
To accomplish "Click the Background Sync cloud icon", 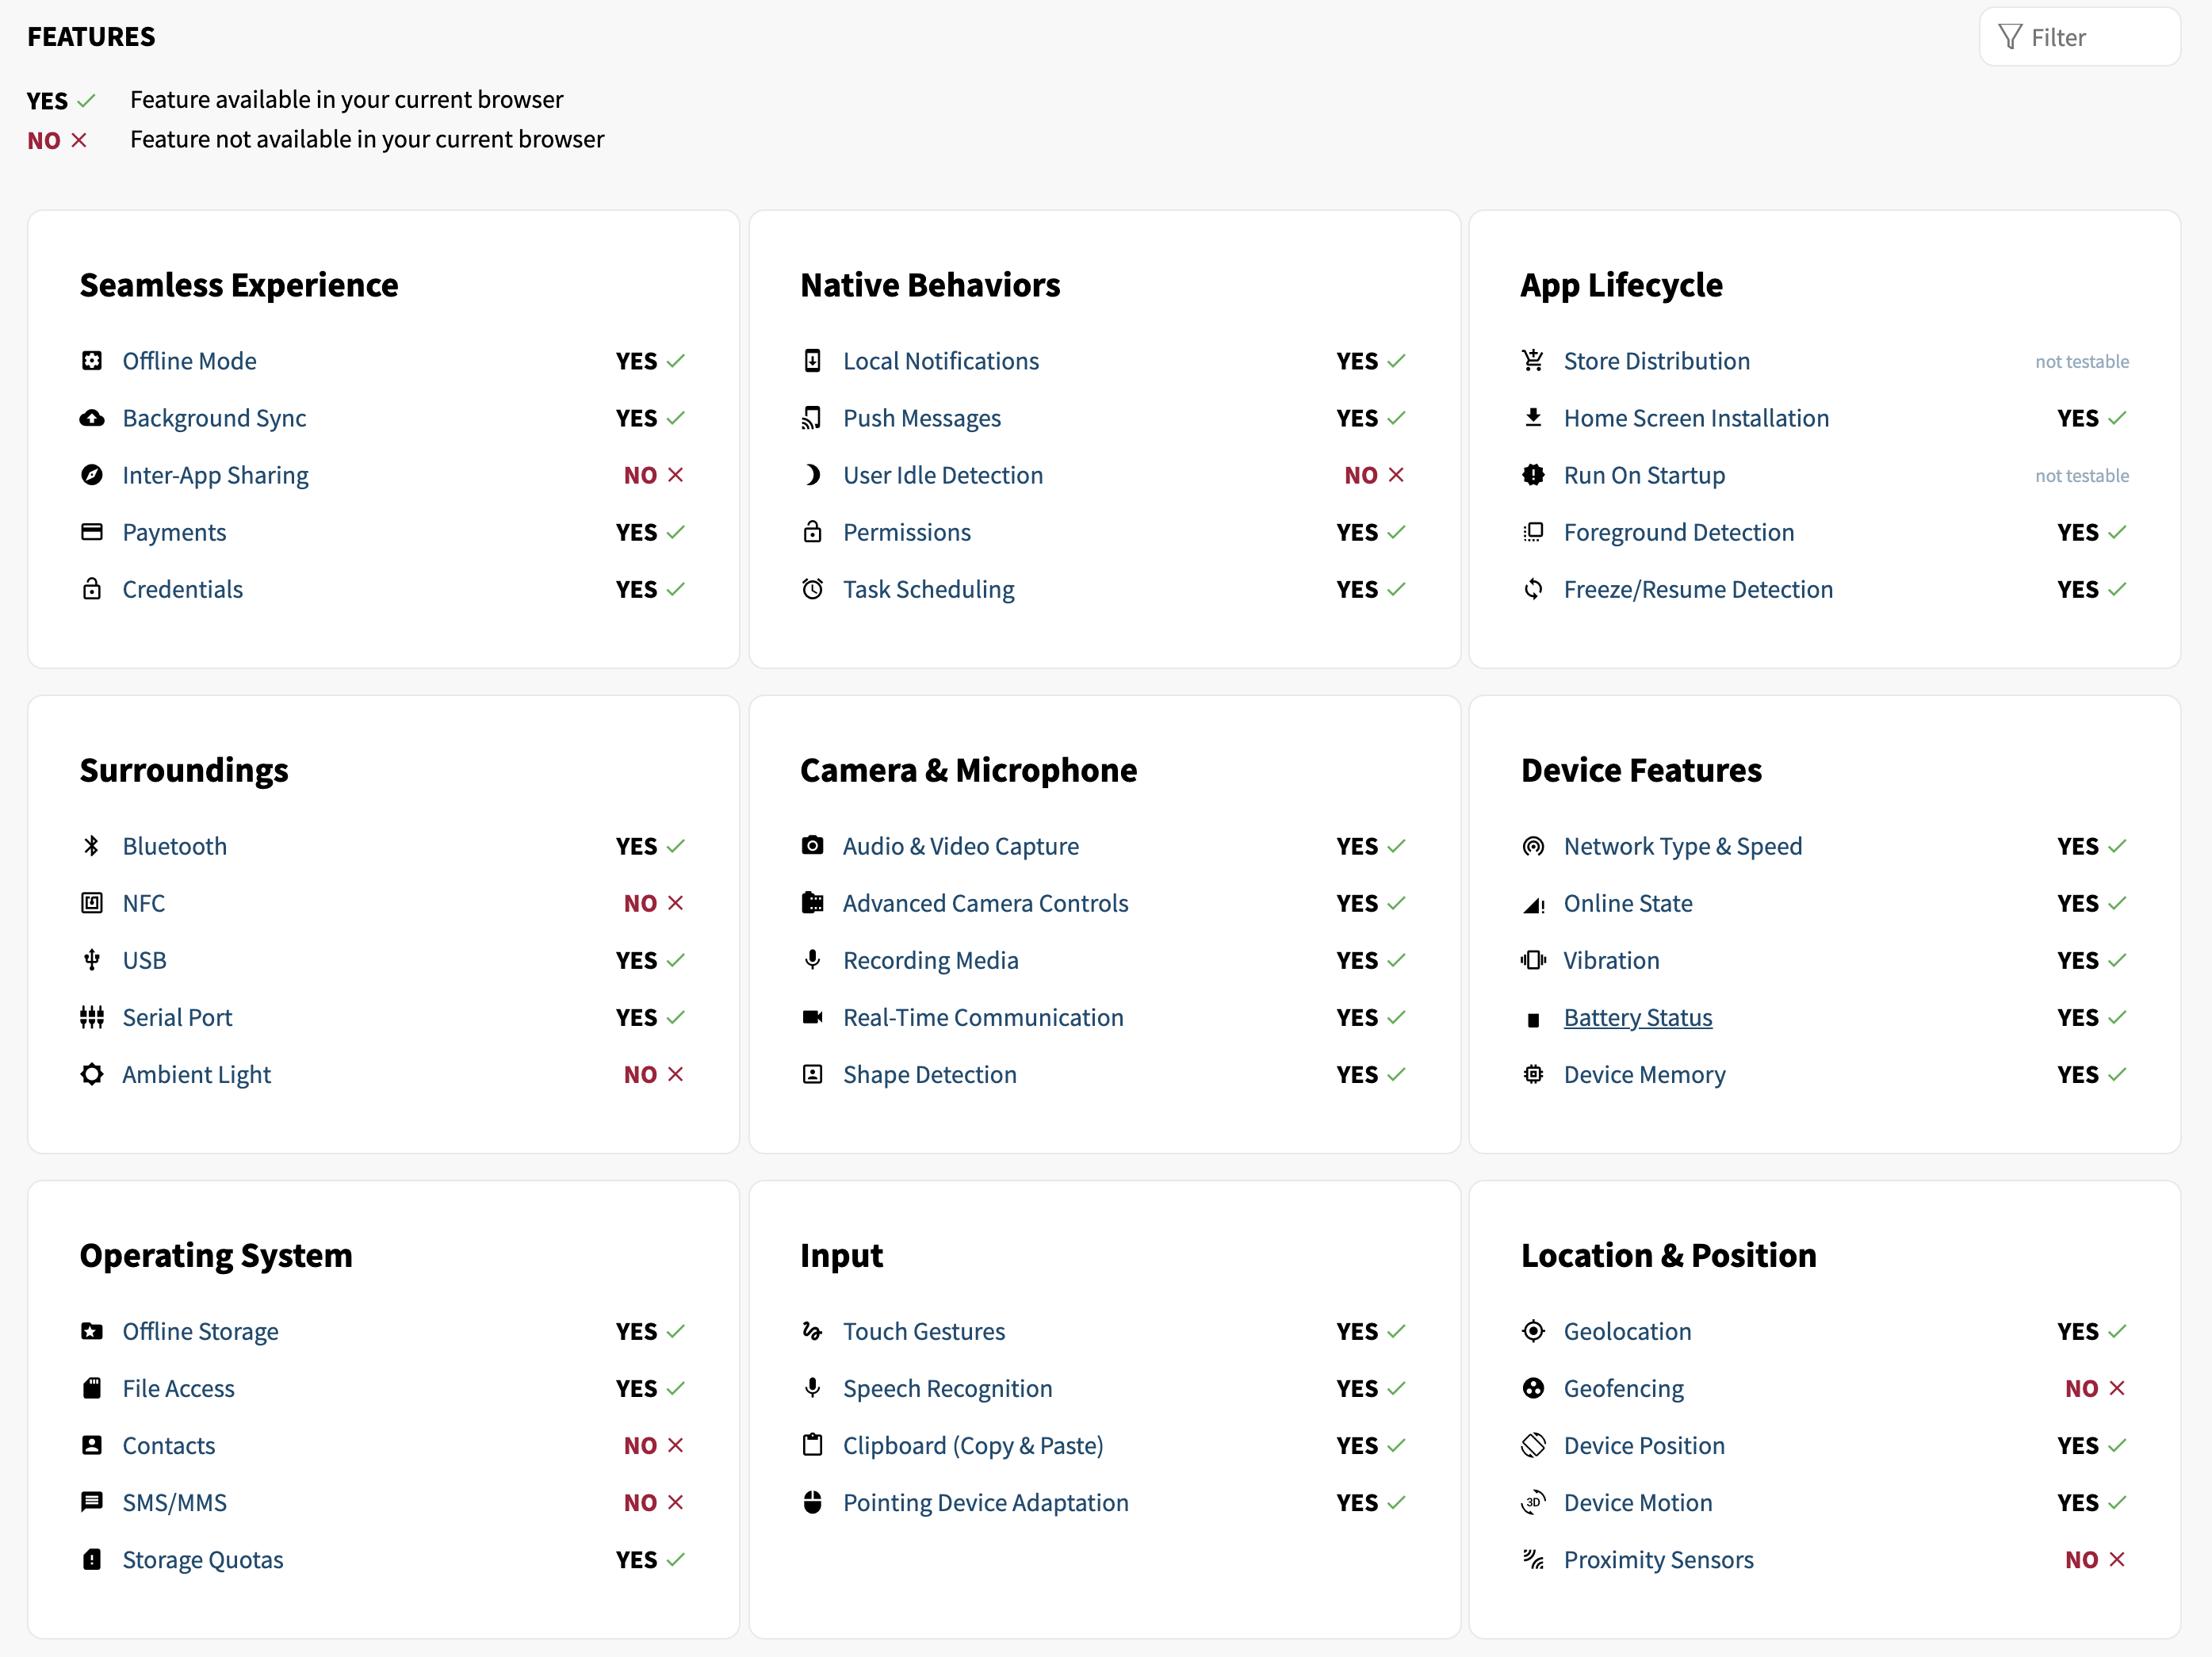I will click(x=92, y=418).
